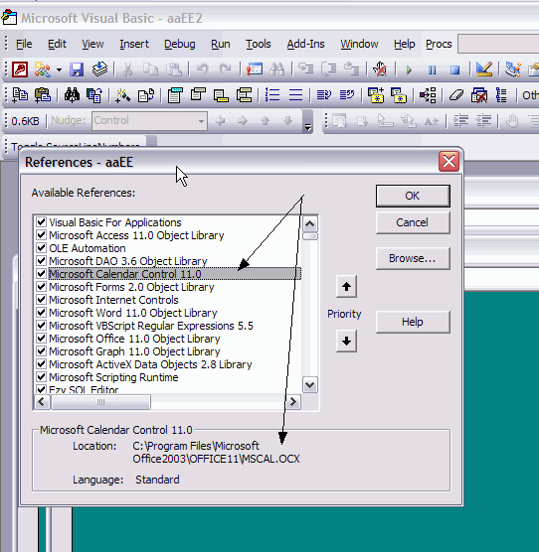Image resolution: width=539 pixels, height=552 pixels.
Task: Click the nudge down arrow icon
Action: pos(288,121)
